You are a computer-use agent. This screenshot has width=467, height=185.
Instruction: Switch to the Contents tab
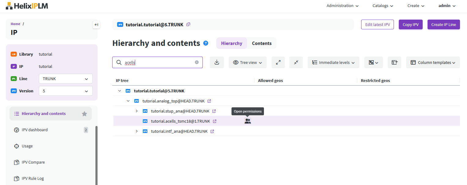click(x=261, y=43)
